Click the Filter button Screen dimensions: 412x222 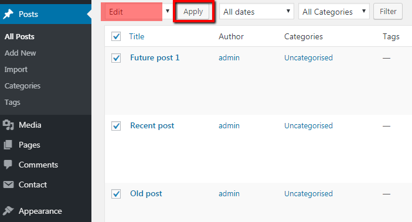pos(388,11)
